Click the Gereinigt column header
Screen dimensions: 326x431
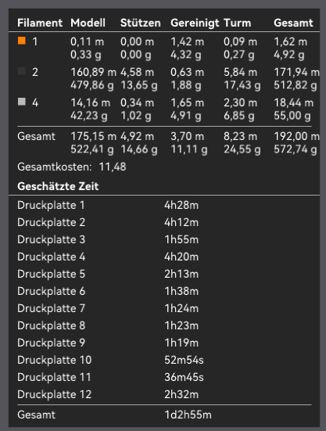195,23
